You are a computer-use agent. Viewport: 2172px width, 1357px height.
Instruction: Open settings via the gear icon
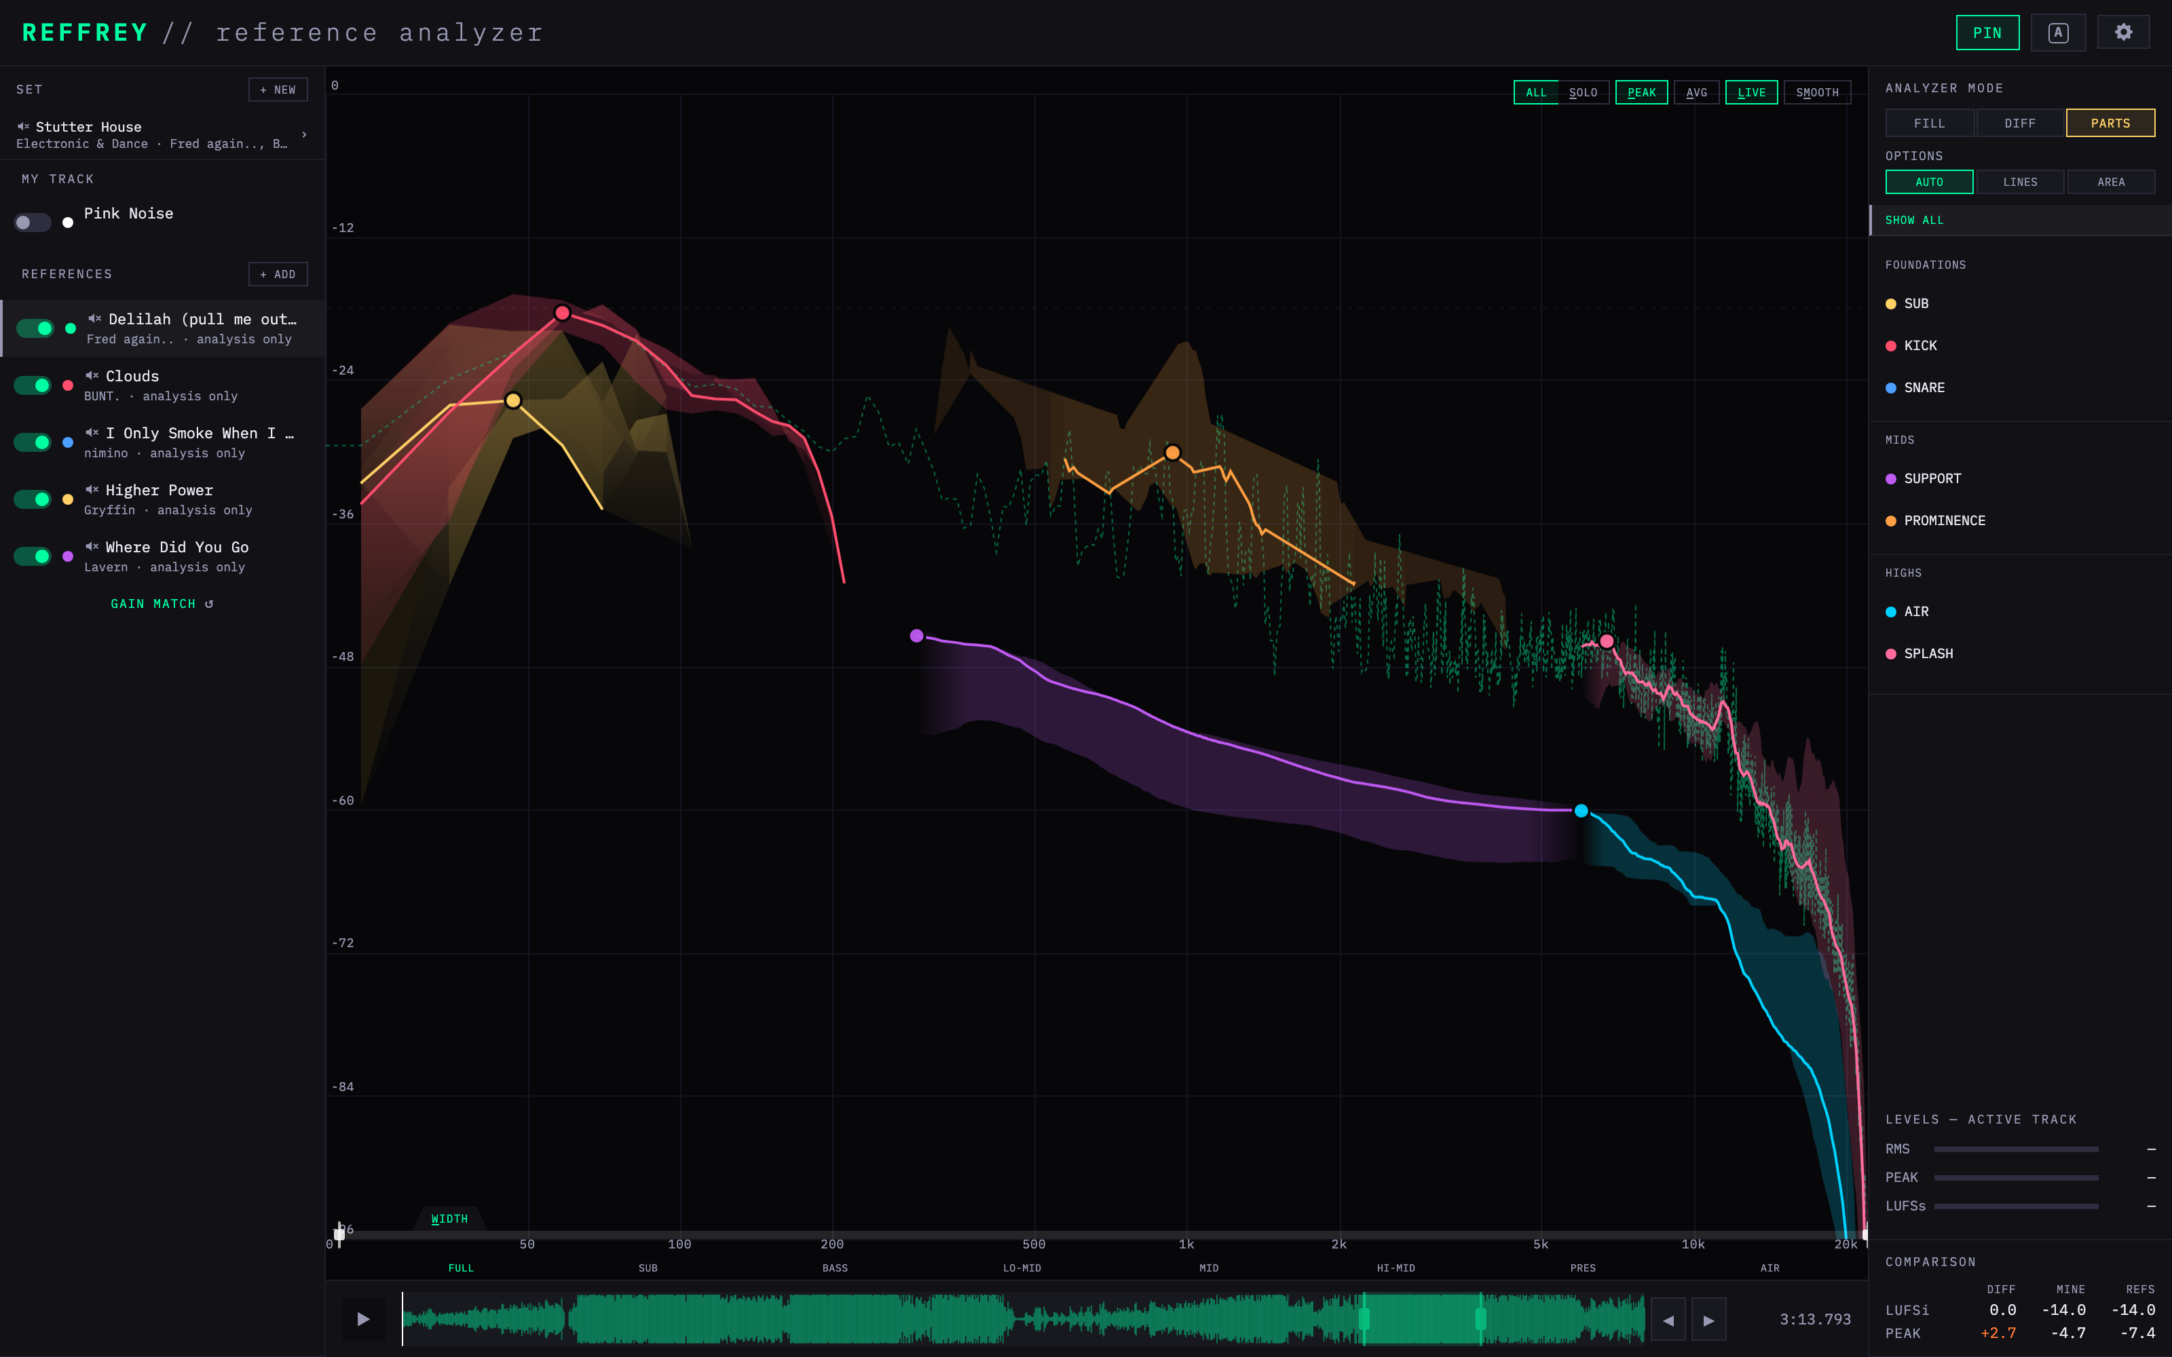(x=2122, y=33)
